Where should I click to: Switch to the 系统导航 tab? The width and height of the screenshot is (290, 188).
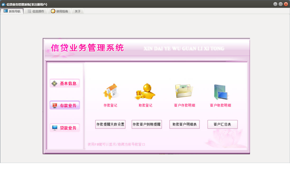(x=12, y=11)
